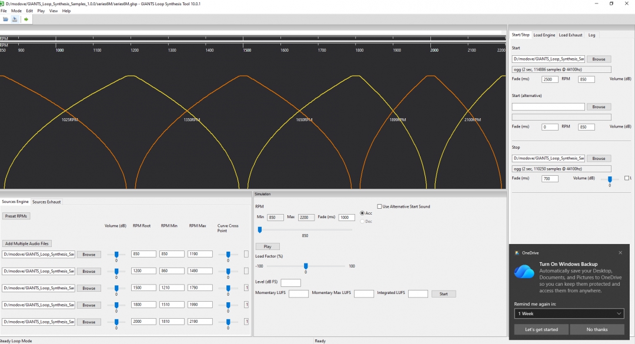The image size is (635, 344).
Task: Click the Stop Fade (ms) field showing 700
Action: click(550, 179)
